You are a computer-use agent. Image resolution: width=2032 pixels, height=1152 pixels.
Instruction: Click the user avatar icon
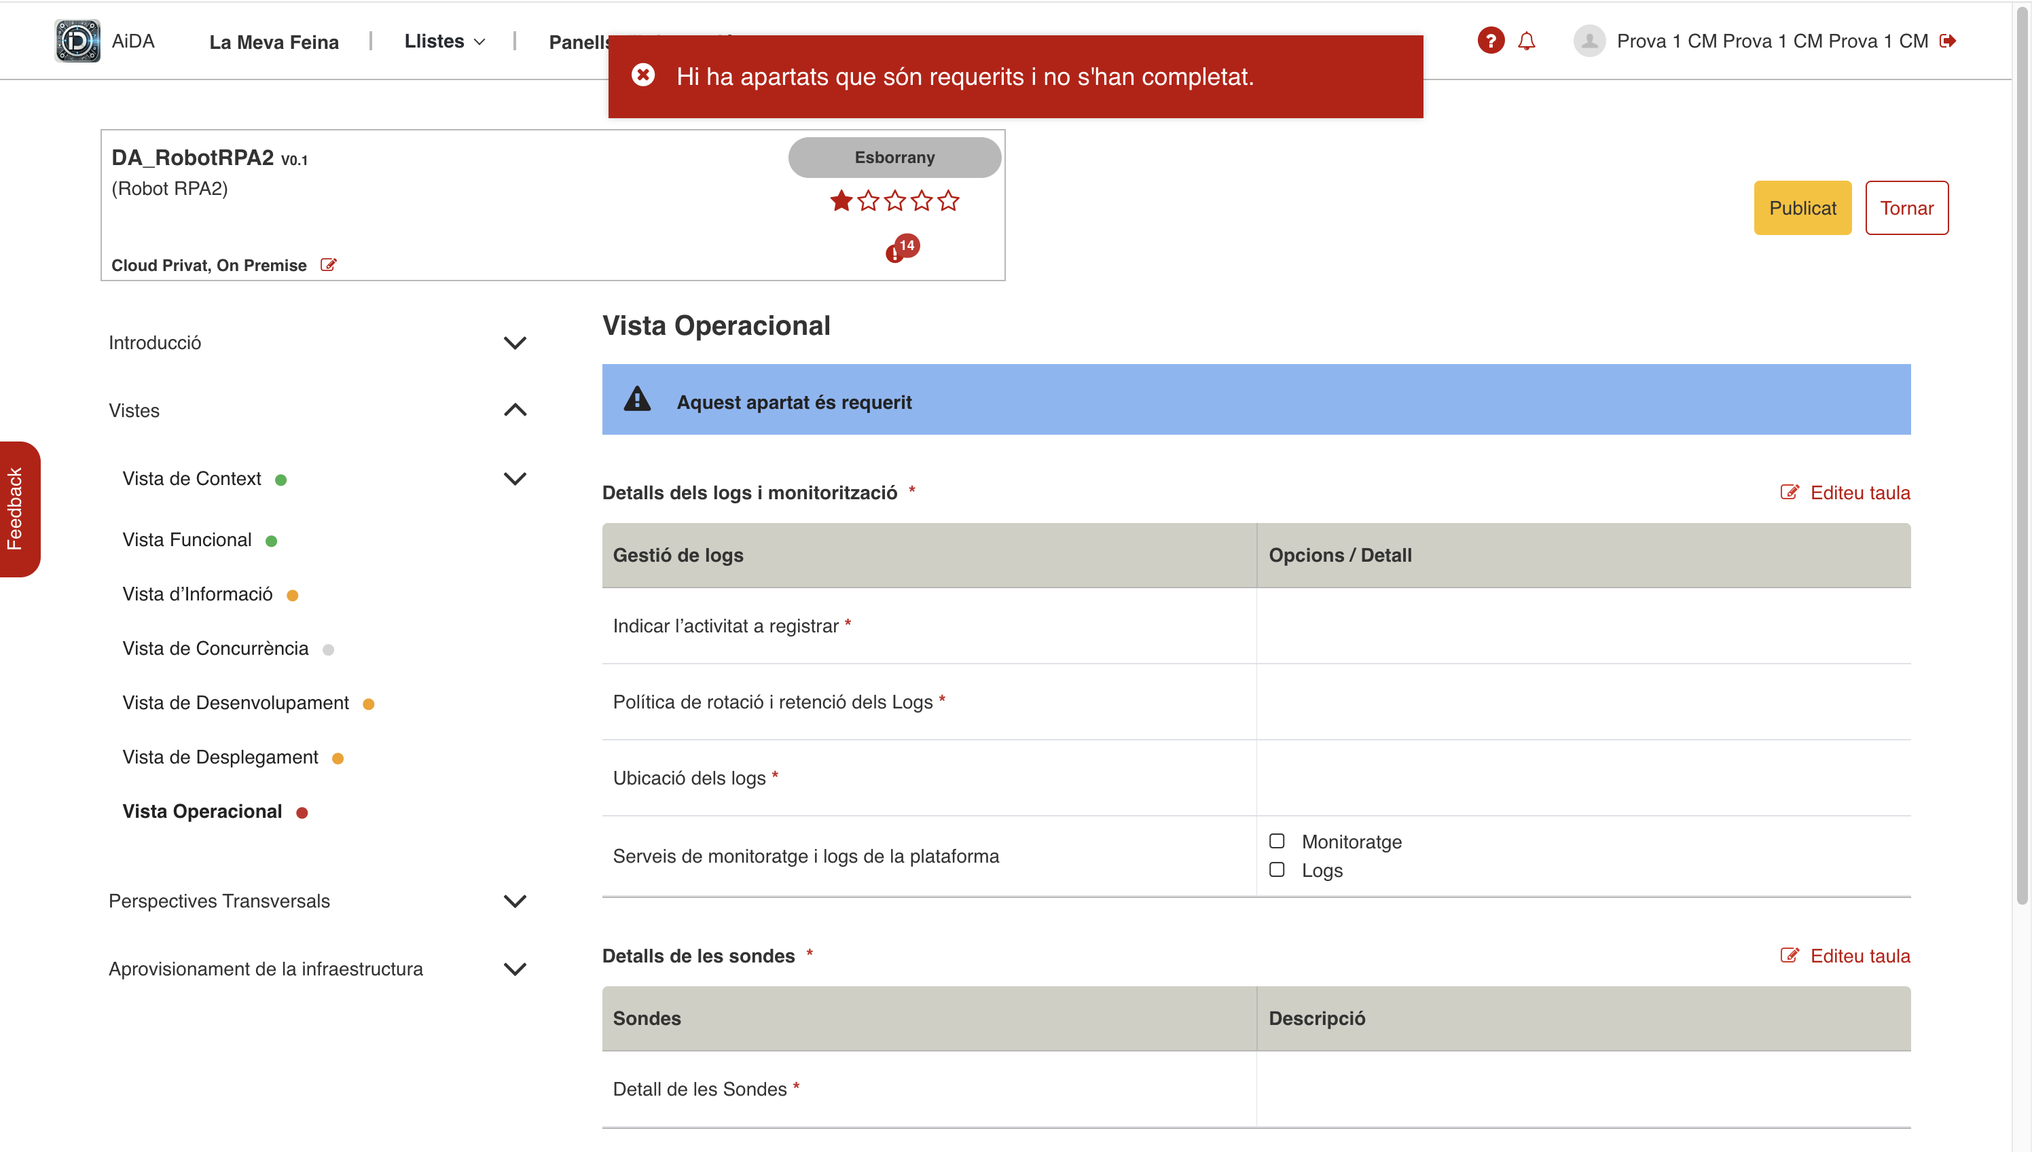tap(1589, 40)
